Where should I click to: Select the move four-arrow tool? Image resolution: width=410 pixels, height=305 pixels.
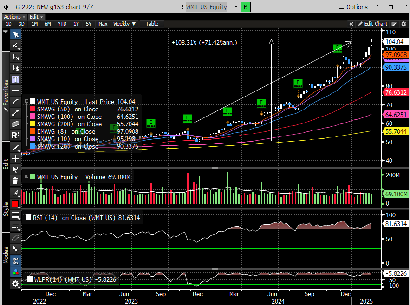tap(15, 159)
